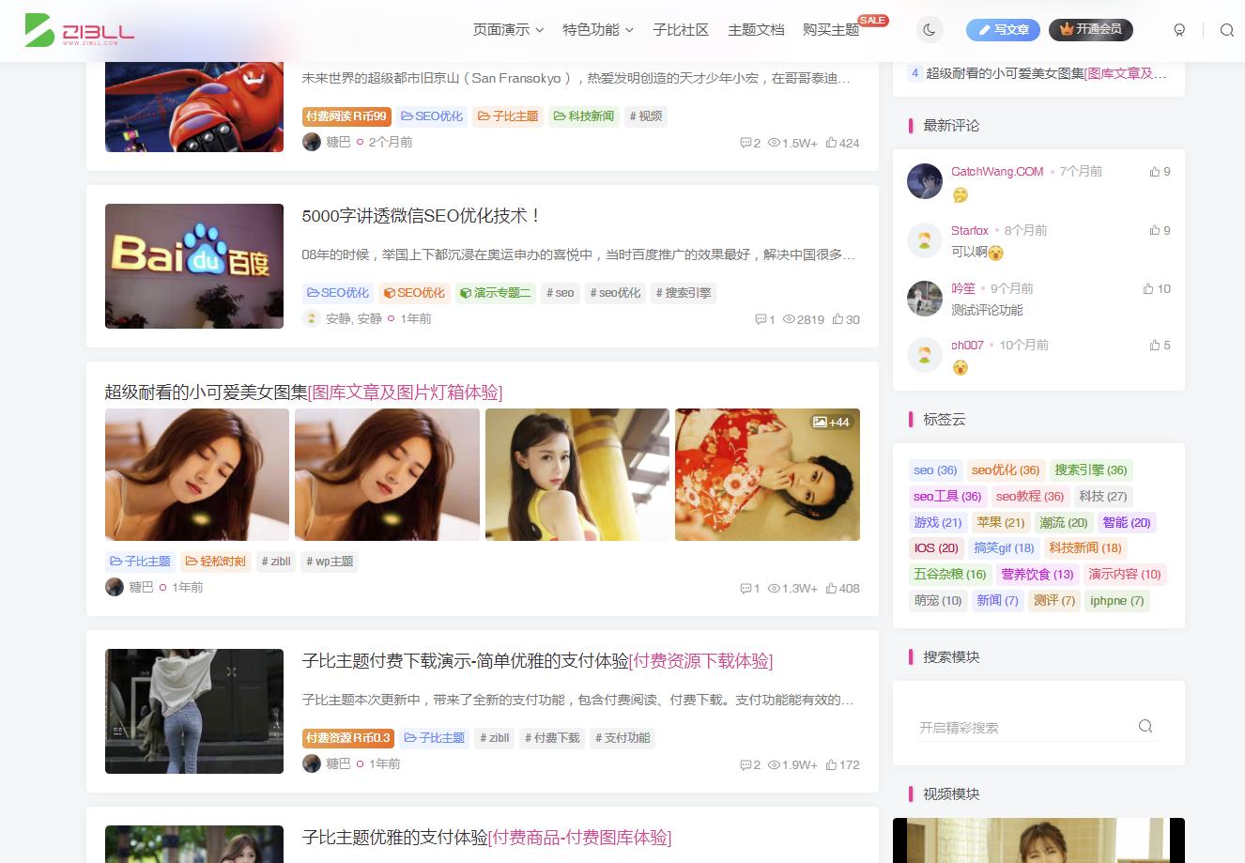
Task: Like 吟笙's comment thumbs-up icon
Action: [1148, 289]
